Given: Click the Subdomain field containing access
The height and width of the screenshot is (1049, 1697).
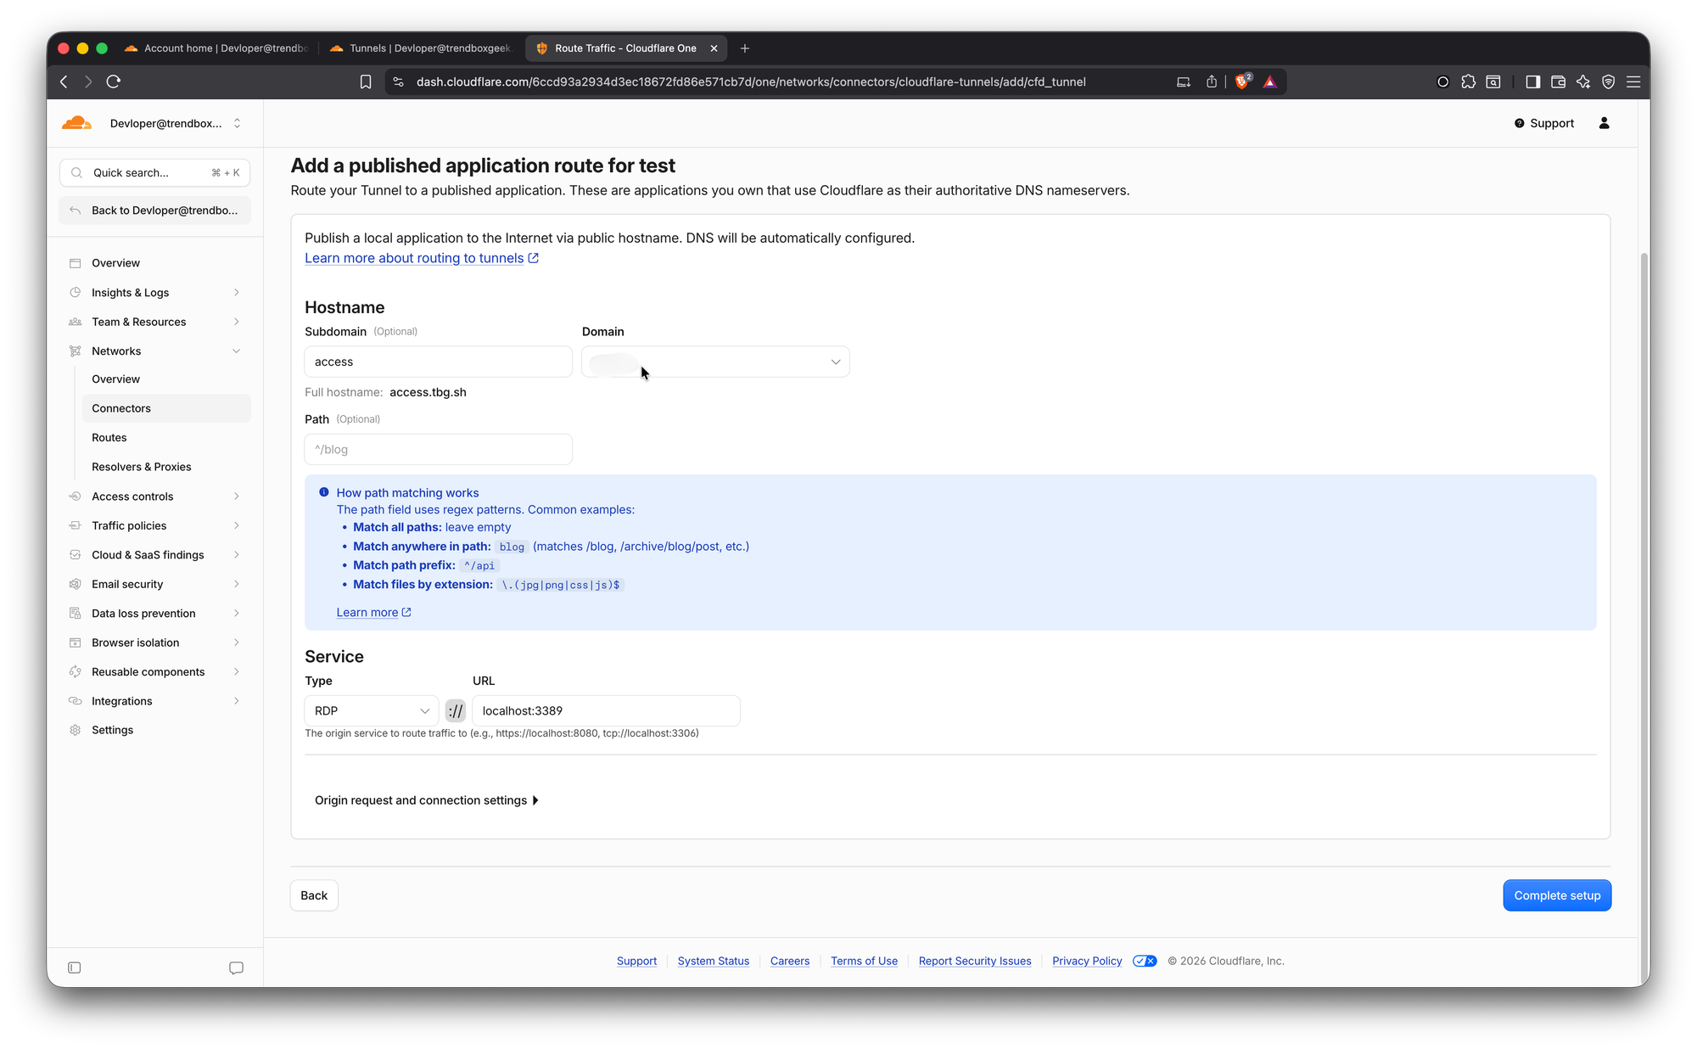Looking at the screenshot, I should [x=438, y=362].
